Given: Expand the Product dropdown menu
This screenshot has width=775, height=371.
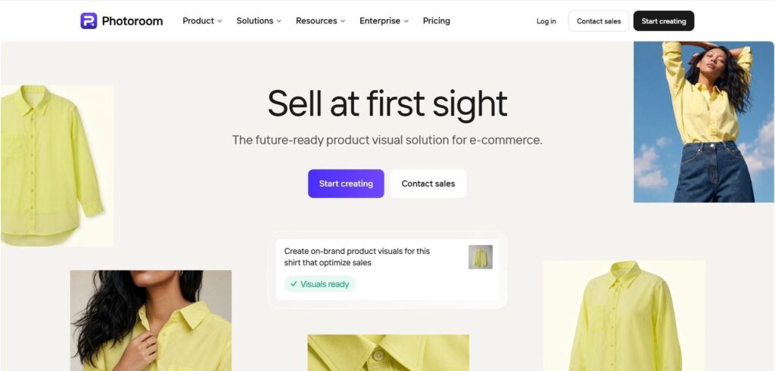Looking at the screenshot, I should [202, 20].
